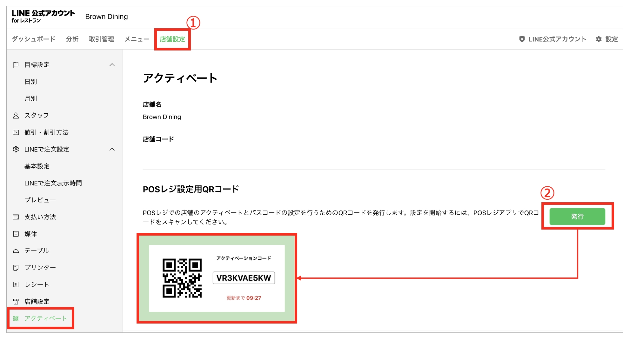This screenshot has height=341, width=630.
Task: Open 支払い方法 from the sidebar
Action: 40,217
